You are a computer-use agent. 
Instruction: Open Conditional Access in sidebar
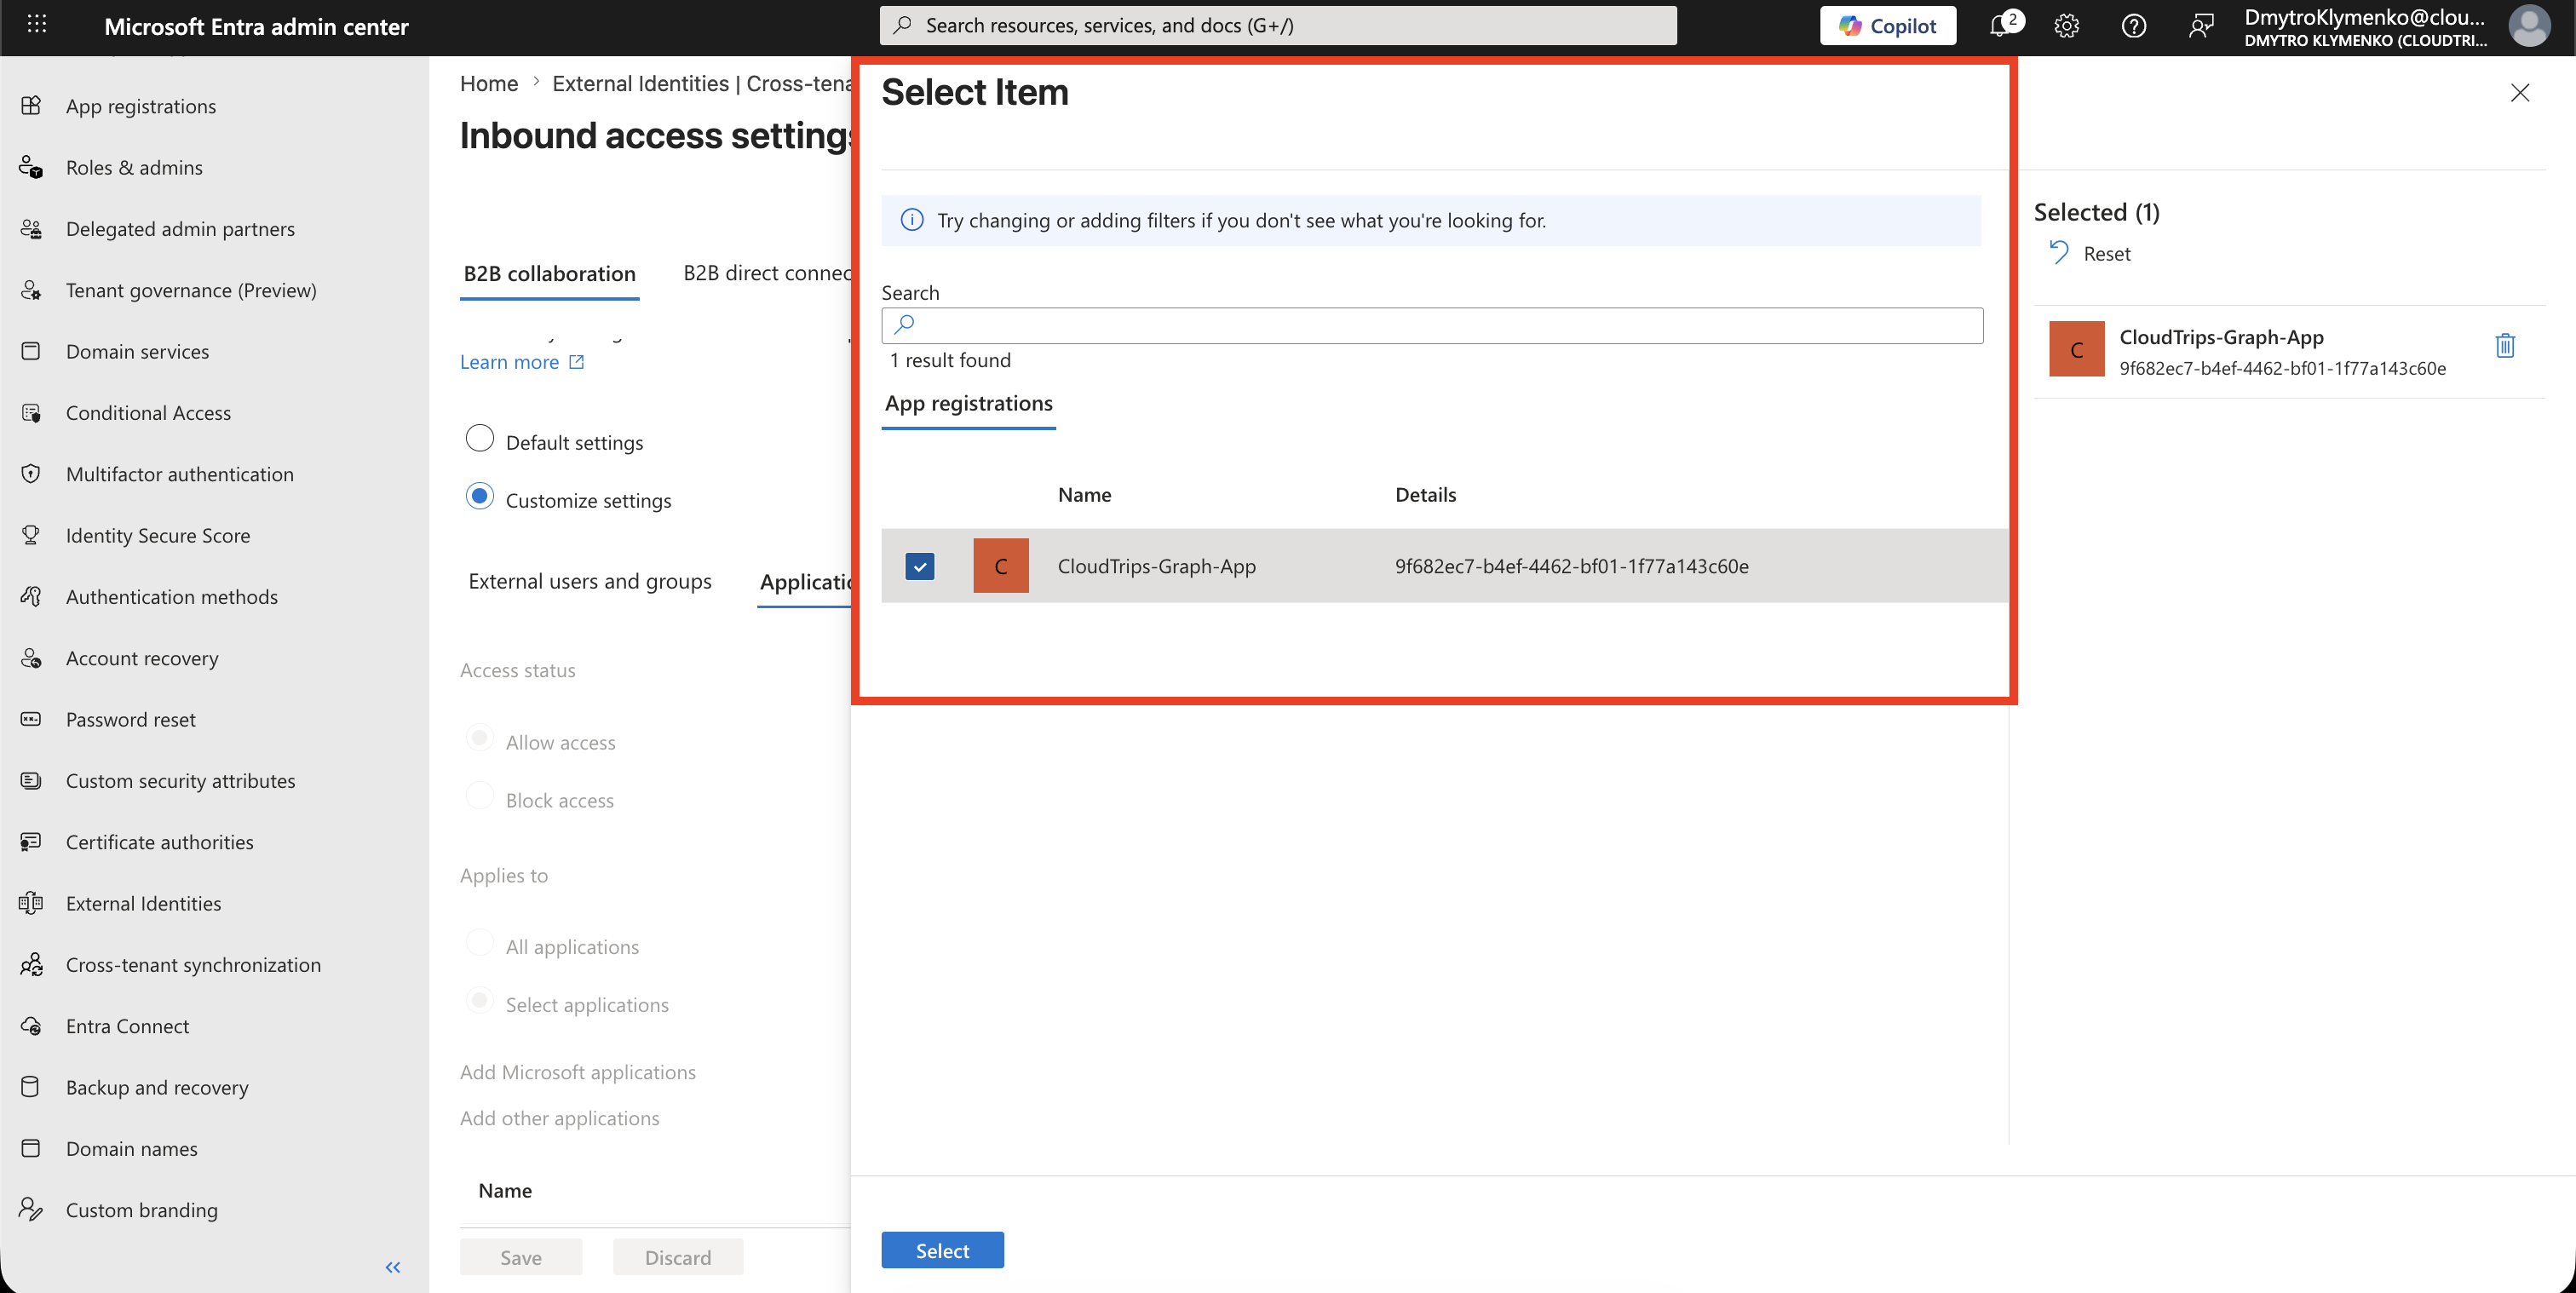(148, 413)
